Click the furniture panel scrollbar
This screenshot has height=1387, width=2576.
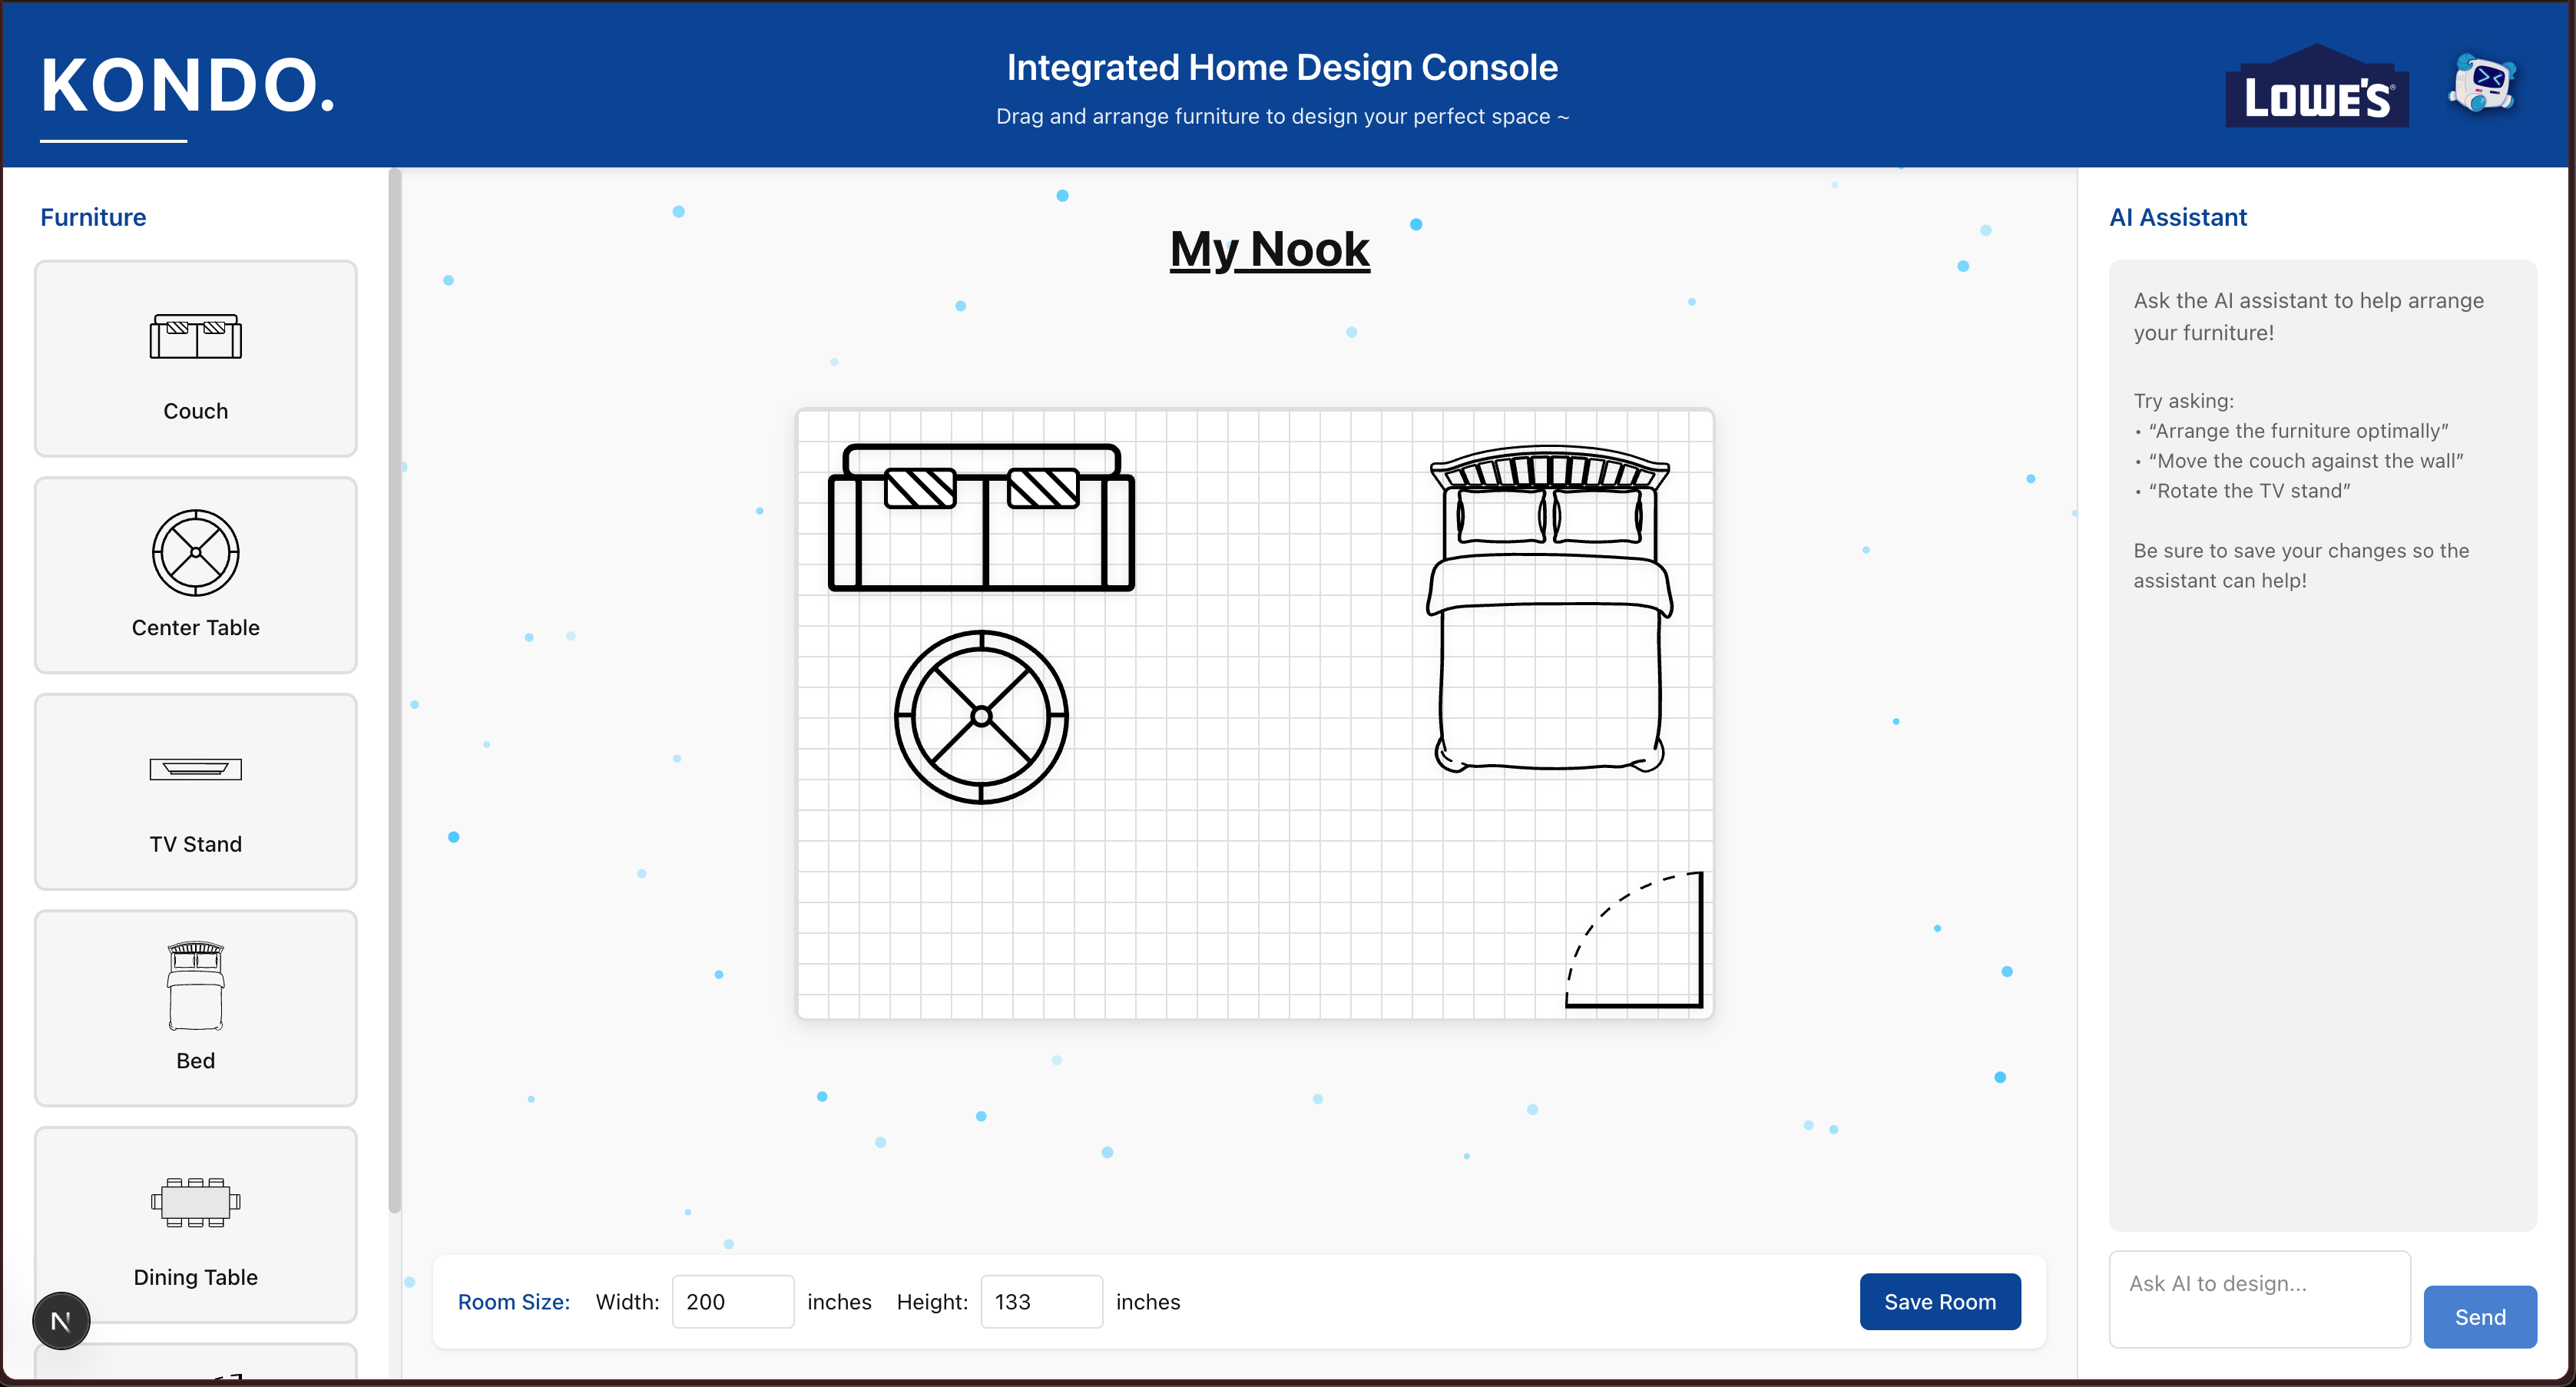pos(394,690)
